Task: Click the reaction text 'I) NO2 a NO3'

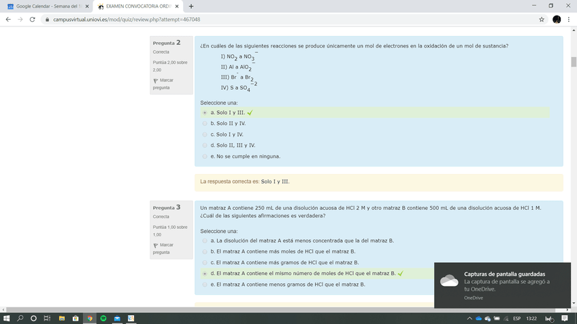Action: pyautogui.click(x=238, y=56)
